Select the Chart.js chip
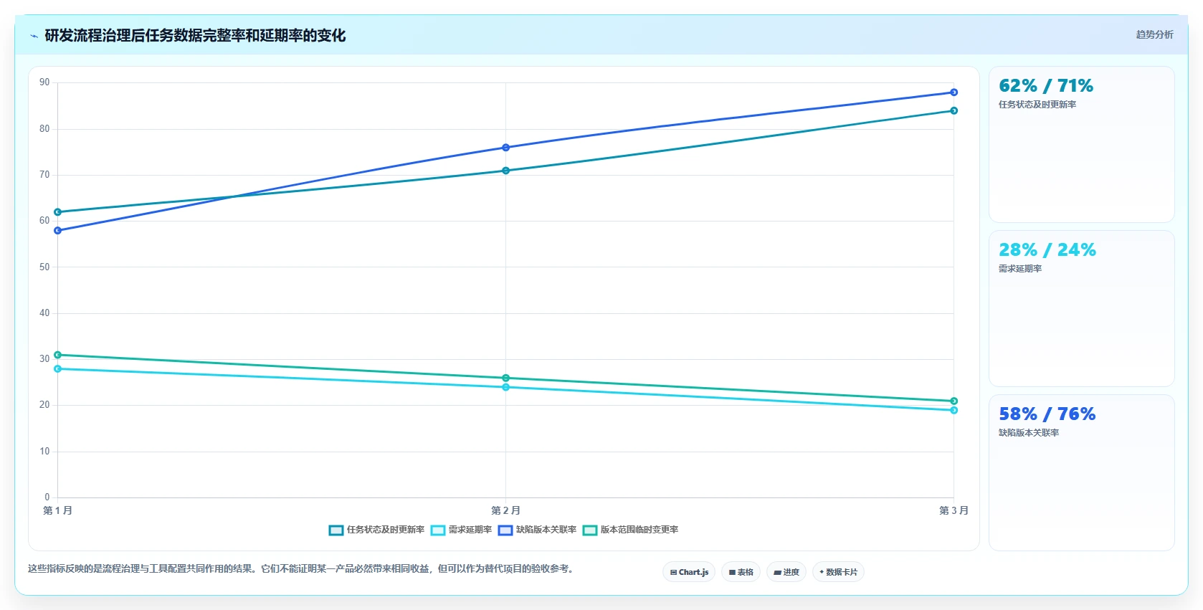 689,572
